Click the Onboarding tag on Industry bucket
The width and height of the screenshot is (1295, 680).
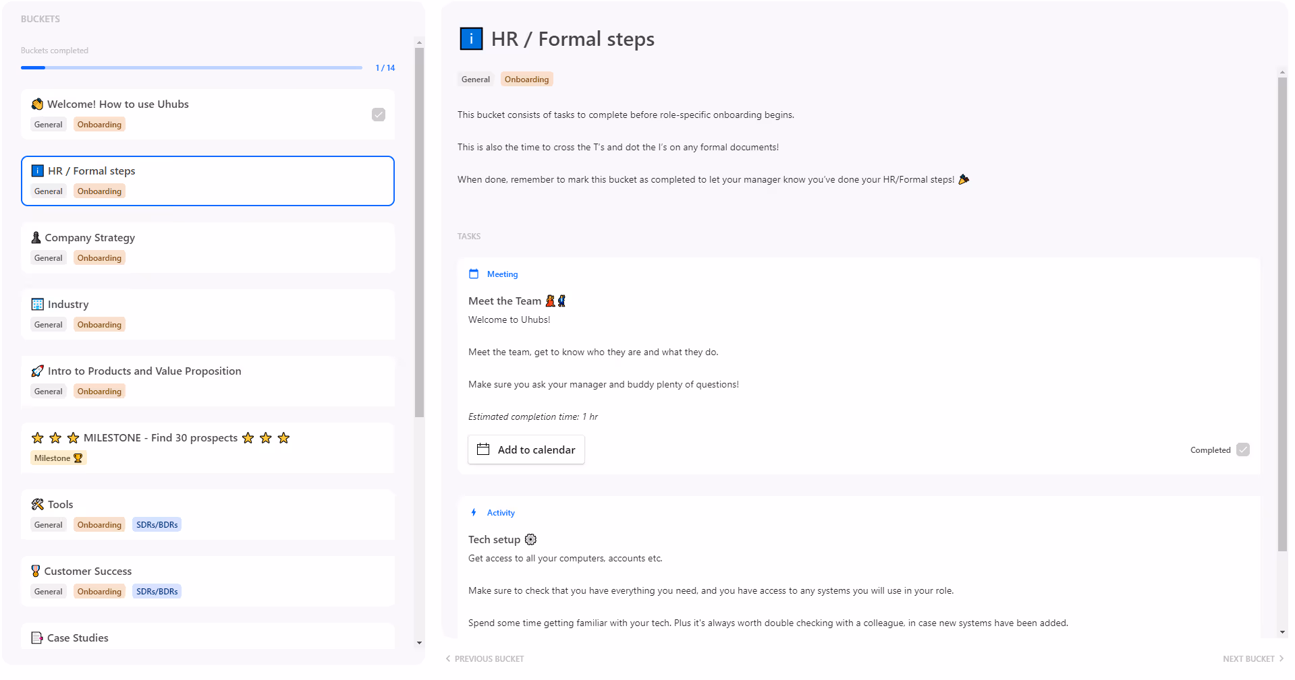tap(99, 324)
